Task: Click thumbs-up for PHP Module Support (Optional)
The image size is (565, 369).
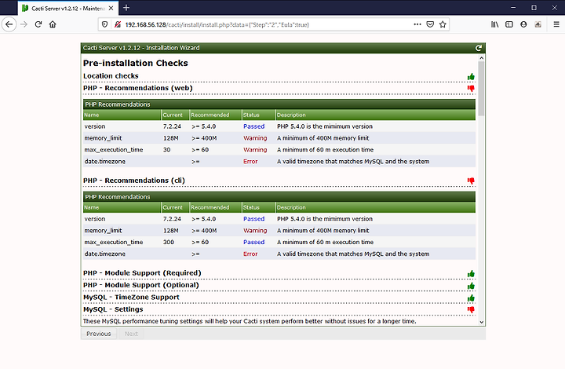Action: pyautogui.click(x=471, y=286)
